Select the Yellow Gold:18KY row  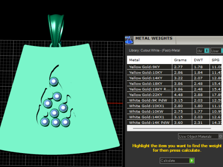tap(174, 83)
